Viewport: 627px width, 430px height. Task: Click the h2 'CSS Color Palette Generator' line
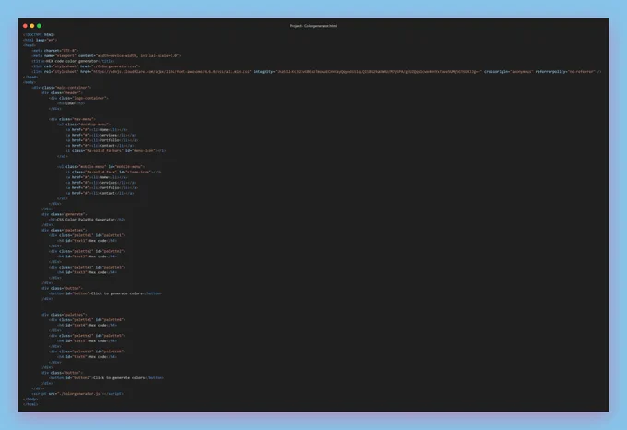pyautogui.click(x=88, y=220)
